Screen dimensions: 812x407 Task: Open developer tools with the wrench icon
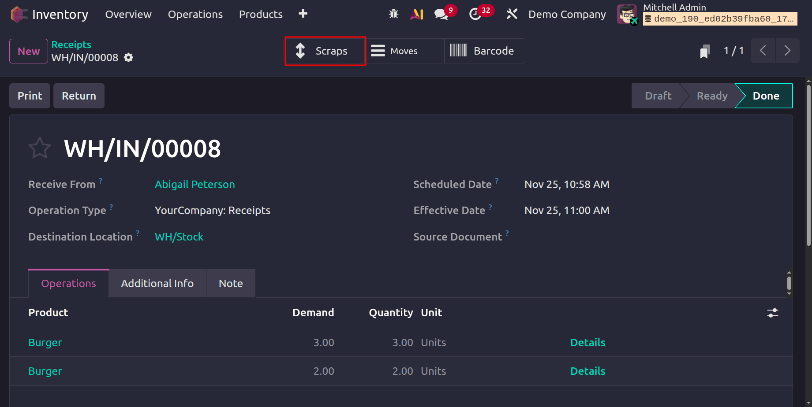[x=512, y=14]
